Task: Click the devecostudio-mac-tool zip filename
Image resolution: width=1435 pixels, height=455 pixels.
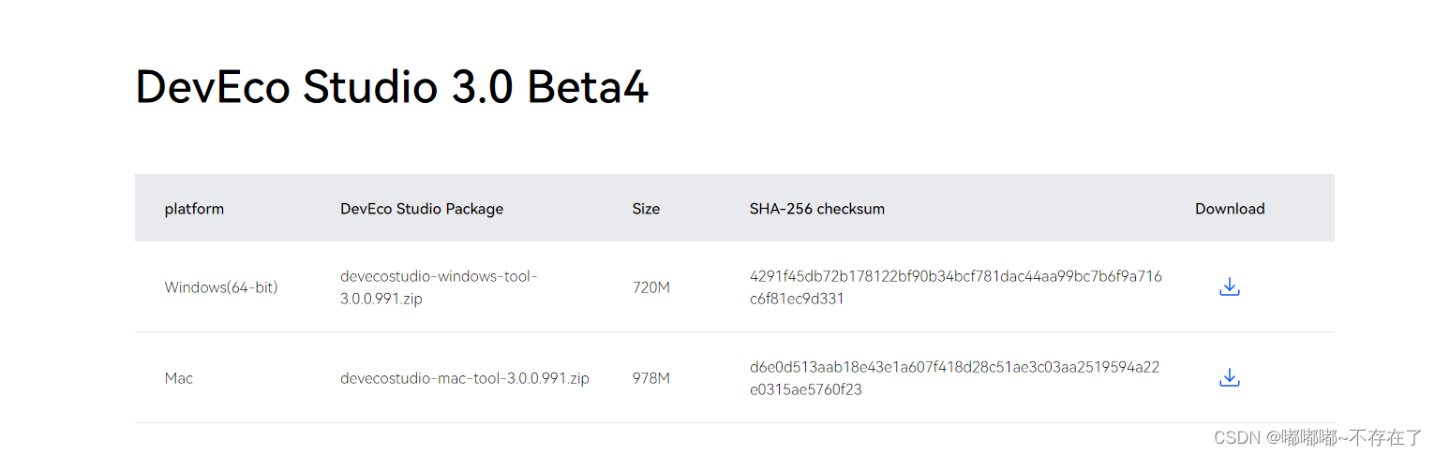Action: [x=465, y=378]
